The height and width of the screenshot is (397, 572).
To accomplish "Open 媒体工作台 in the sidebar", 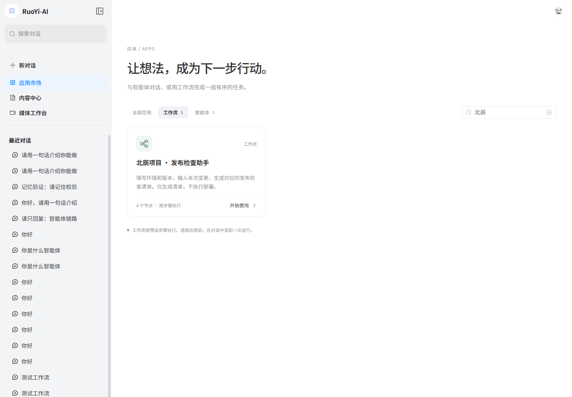I will pos(56,113).
